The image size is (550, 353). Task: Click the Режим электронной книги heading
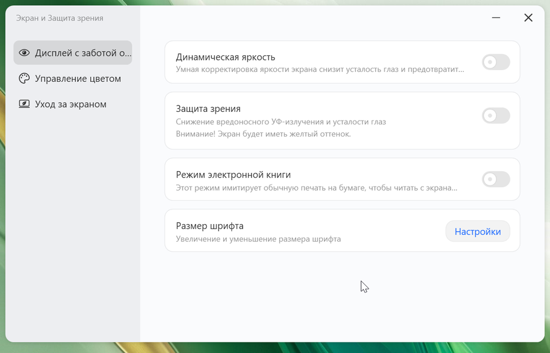(233, 175)
